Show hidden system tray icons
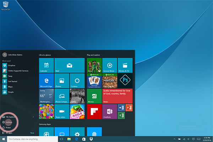 (x=175, y=139)
